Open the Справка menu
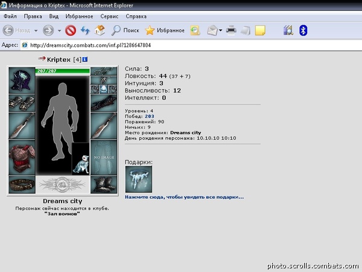362x272 pixels. [x=136, y=16]
